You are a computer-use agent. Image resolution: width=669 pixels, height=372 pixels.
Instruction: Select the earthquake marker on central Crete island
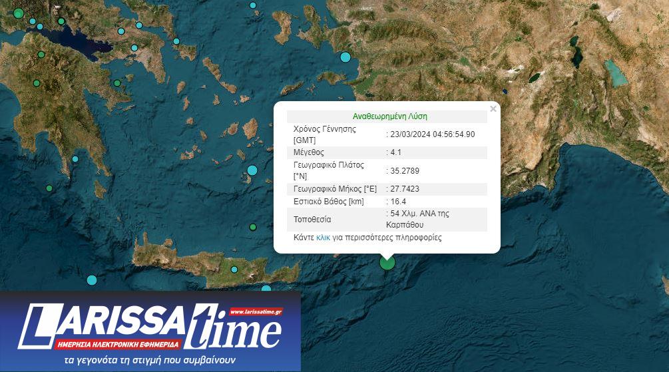coord(234,270)
